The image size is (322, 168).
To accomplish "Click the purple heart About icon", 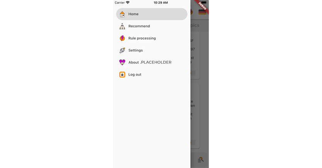I will pyautogui.click(x=122, y=62).
